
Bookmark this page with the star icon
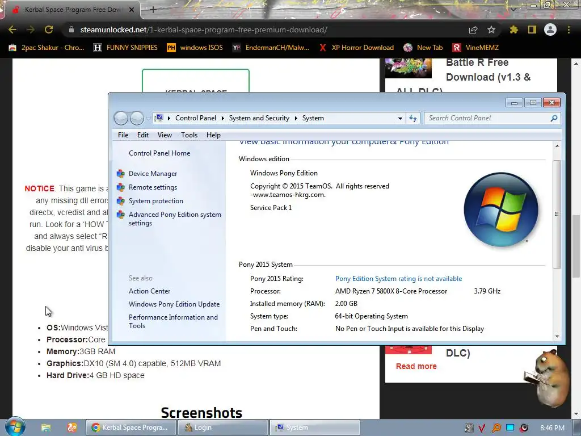coord(491,30)
